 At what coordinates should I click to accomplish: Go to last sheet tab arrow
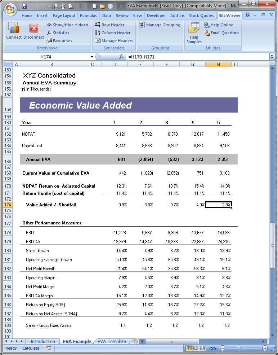click(22, 341)
